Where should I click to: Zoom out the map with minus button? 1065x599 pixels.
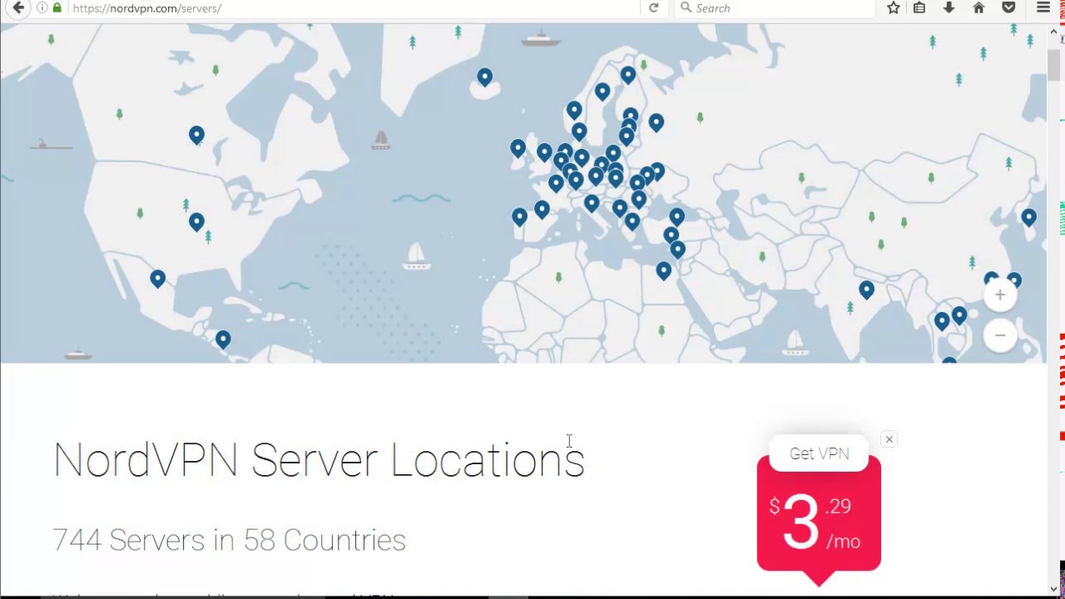[1000, 335]
